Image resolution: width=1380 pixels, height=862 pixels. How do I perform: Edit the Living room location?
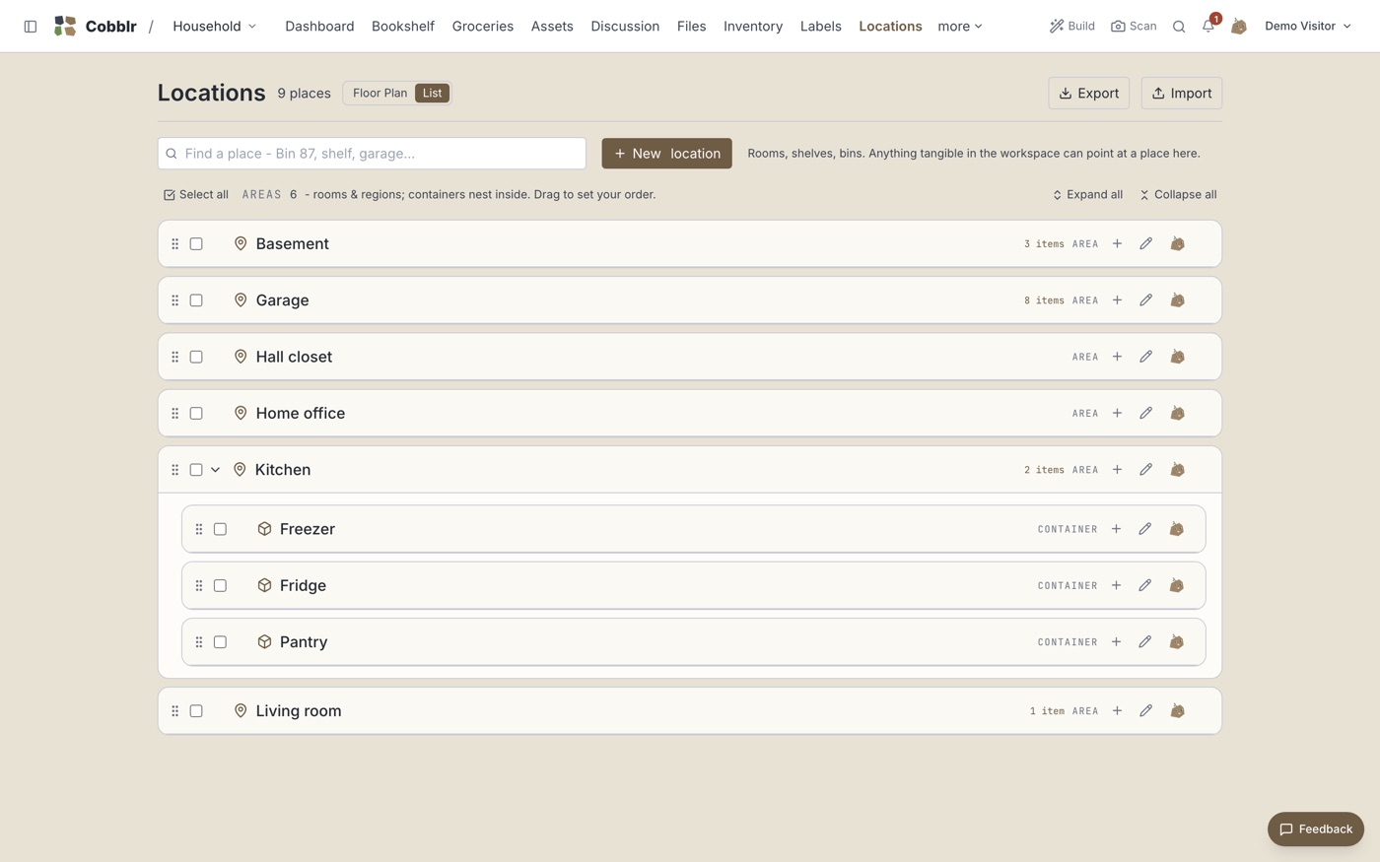(1145, 711)
